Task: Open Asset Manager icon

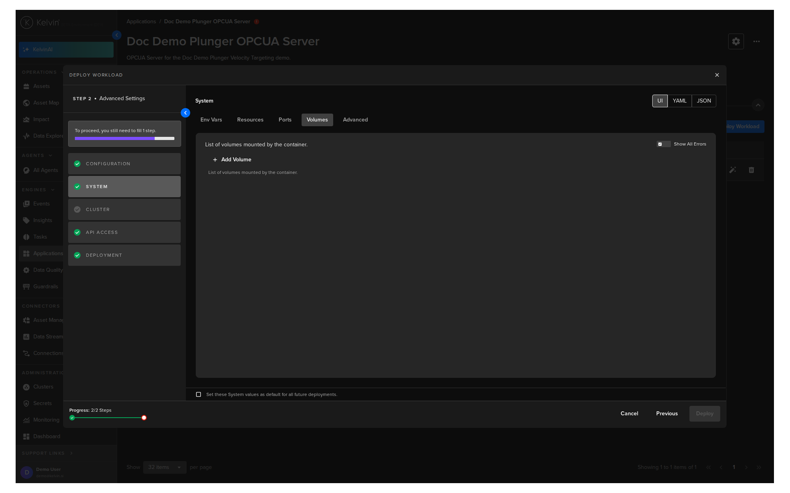Action: point(26,320)
